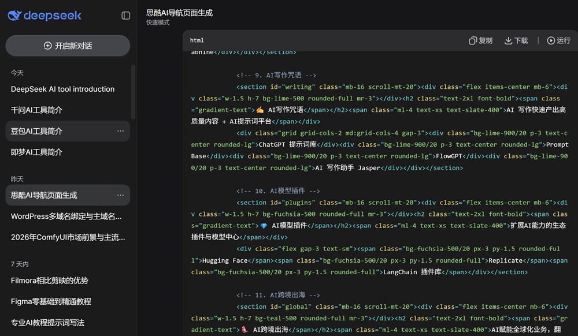The image size is (578, 336).
Task: Run the HTML code with 运行
Action: pos(558,40)
